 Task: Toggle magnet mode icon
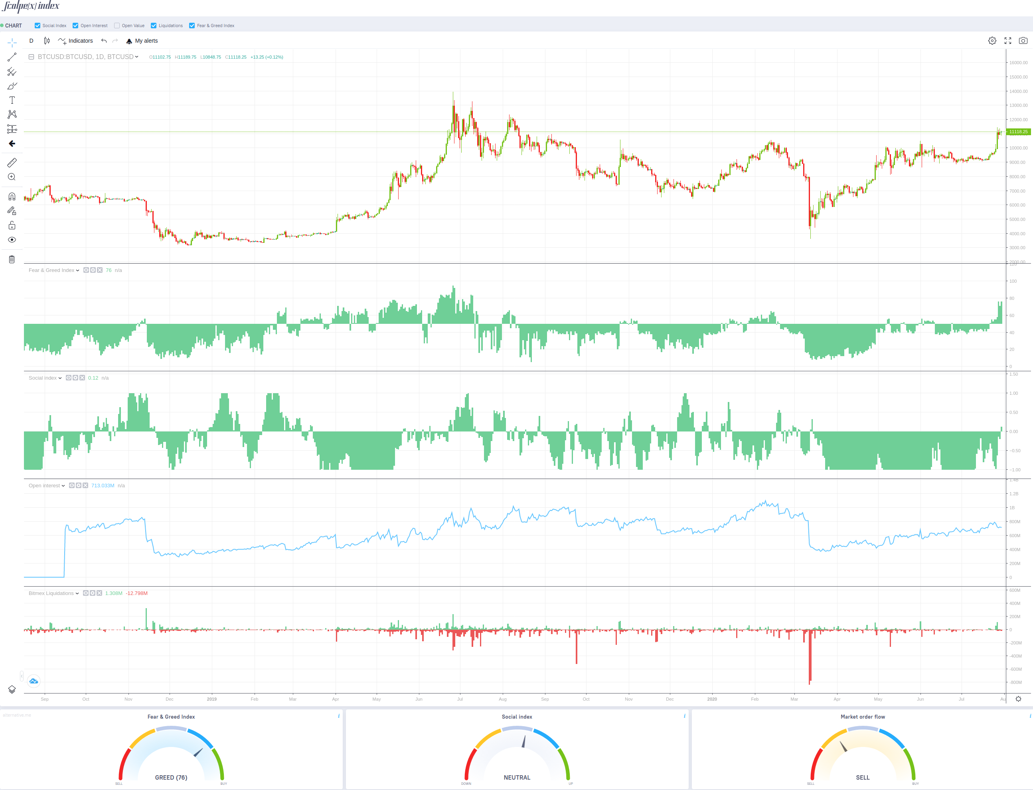point(12,197)
